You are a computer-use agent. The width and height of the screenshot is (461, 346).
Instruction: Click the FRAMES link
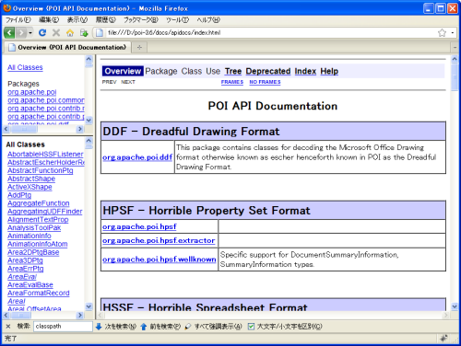(x=232, y=82)
